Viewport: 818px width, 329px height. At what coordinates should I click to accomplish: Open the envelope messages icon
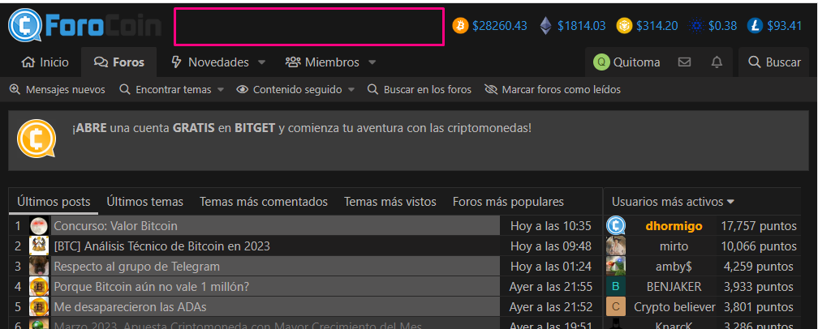(684, 62)
